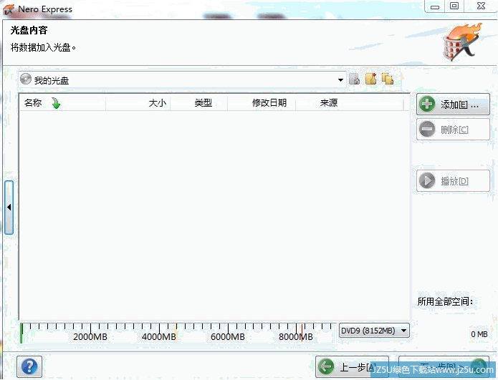
Task: Minimize the Nero Express window
Action: point(435,6)
